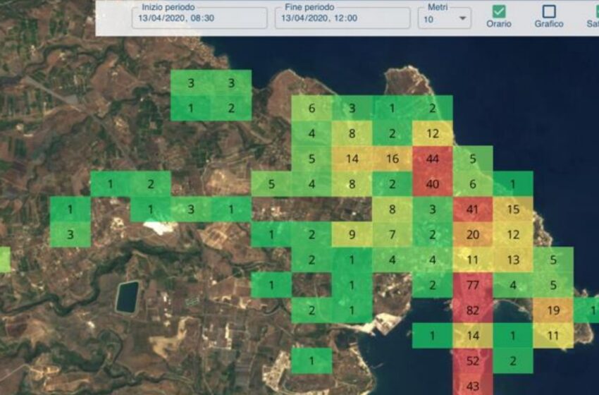Select the heatmap cell showing 41
This screenshot has height=395, width=599.
pos(473,209)
